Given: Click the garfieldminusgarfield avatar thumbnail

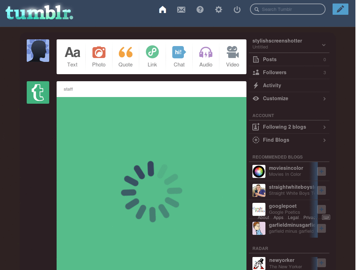Looking at the screenshot, I should point(259,228).
